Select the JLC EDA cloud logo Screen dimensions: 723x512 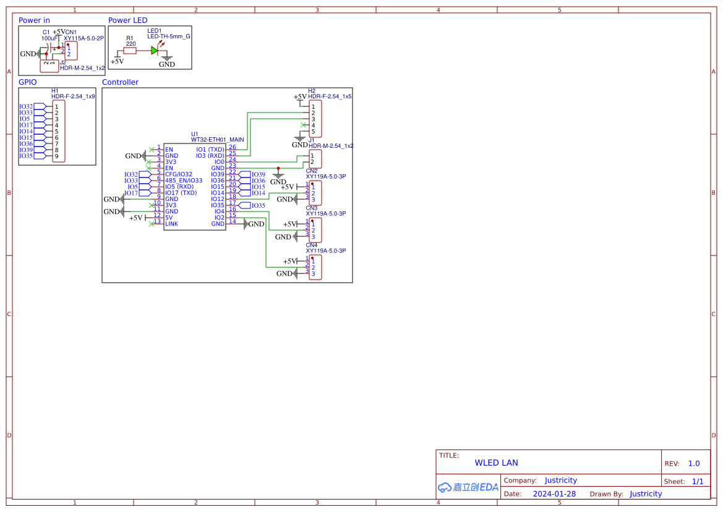(x=468, y=487)
